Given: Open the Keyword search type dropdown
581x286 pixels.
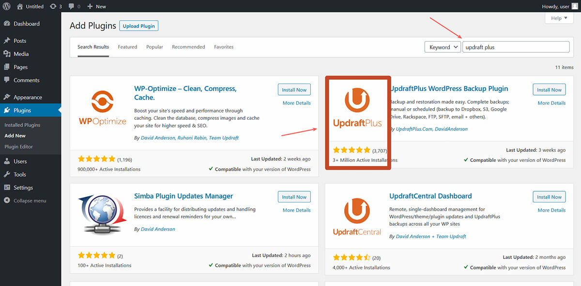Looking at the screenshot, I should point(443,47).
